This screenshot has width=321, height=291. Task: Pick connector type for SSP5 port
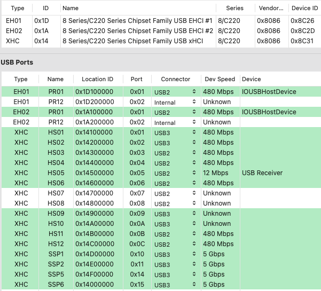pyautogui.click(x=176, y=274)
